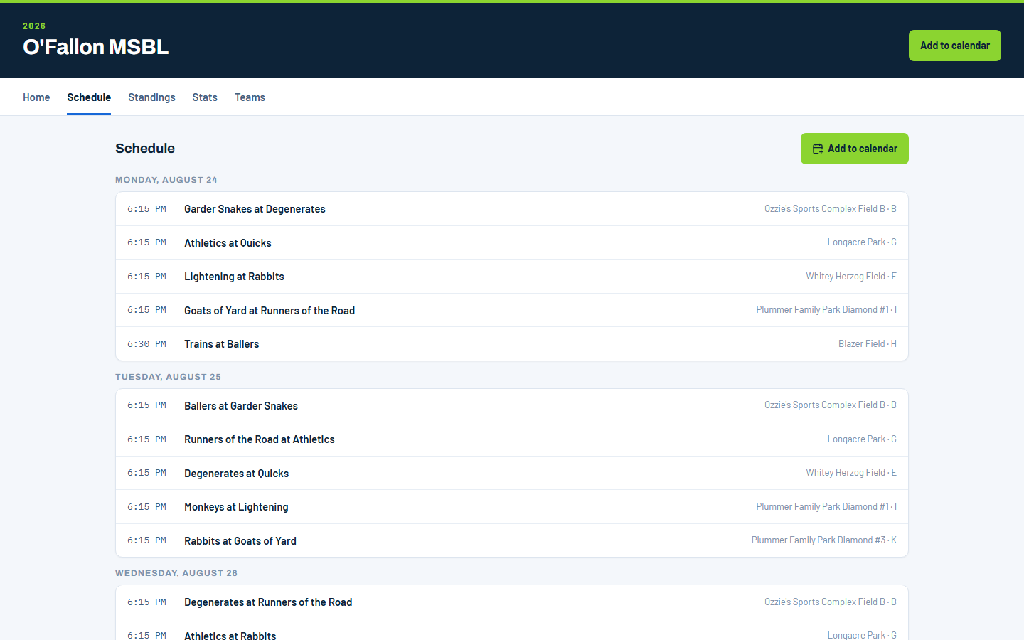The width and height of the screenshot is (1024, 640).
Task: Click Plummer Family Park Diamond #1 for Monkeys at Lightening
Action: 826,507
